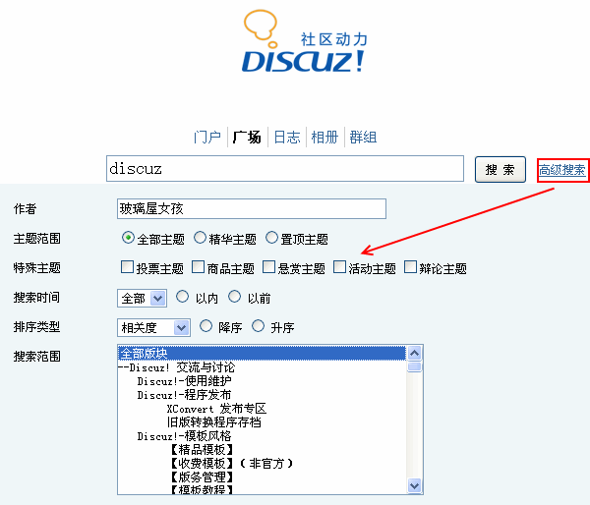Select the 全部主题 radio button

click(128, 238)
